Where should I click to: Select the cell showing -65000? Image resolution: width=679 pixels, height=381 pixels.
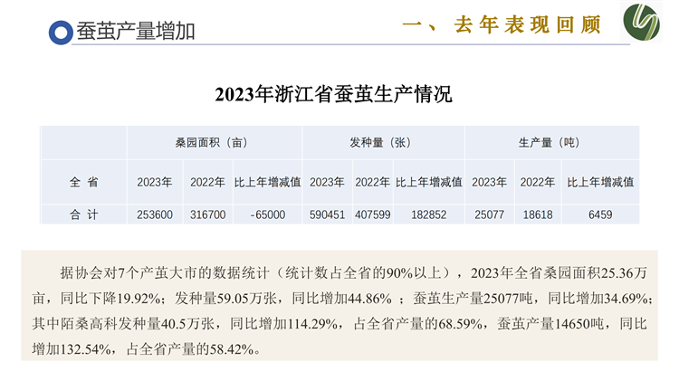click(x=266, y=214)
